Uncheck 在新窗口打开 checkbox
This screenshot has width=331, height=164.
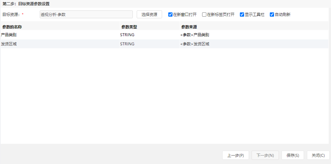pos(170,15)
